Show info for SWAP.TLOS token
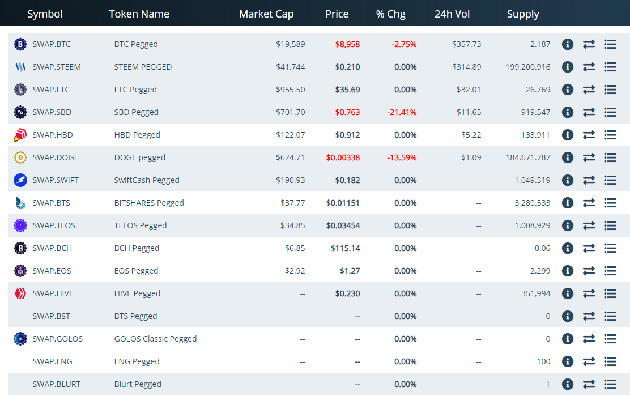 [x=567, y=225]
